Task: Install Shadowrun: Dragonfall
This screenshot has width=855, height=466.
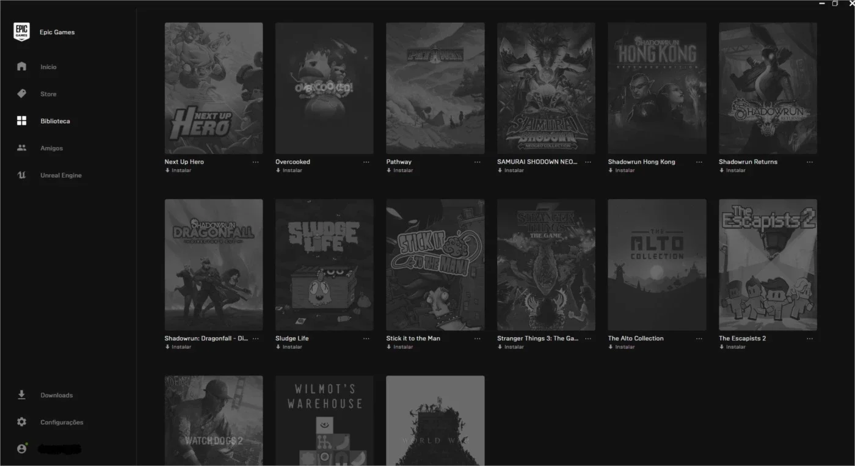Action: click(178, 347)
